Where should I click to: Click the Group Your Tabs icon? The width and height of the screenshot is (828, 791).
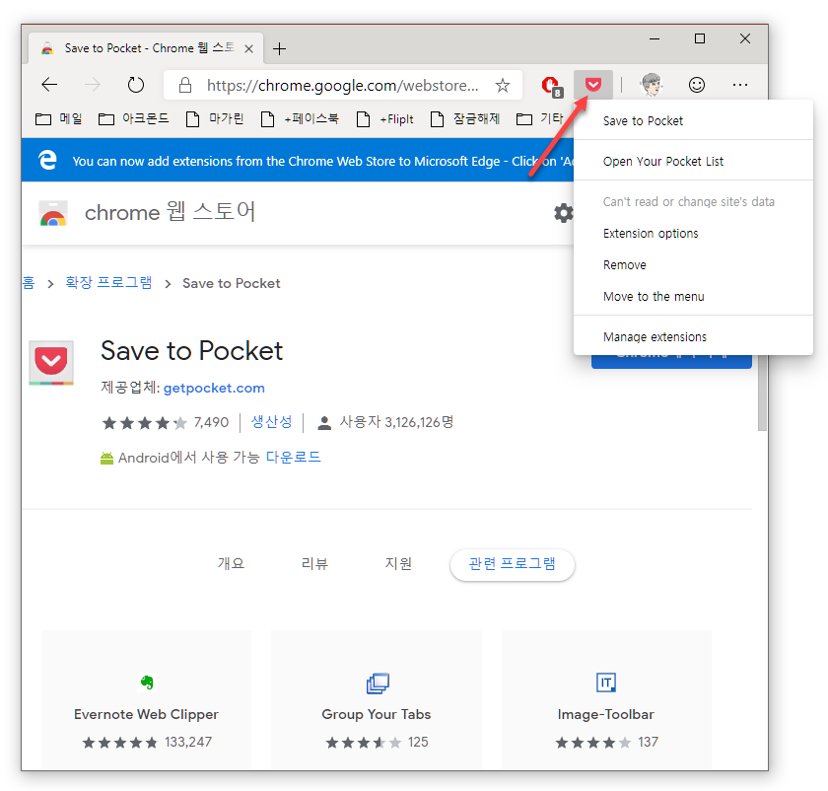point(378,683)
